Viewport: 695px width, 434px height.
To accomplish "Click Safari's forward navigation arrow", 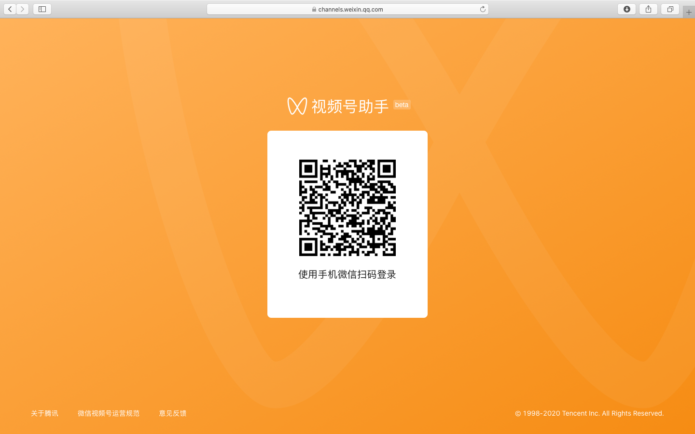I will coord(22,9).
